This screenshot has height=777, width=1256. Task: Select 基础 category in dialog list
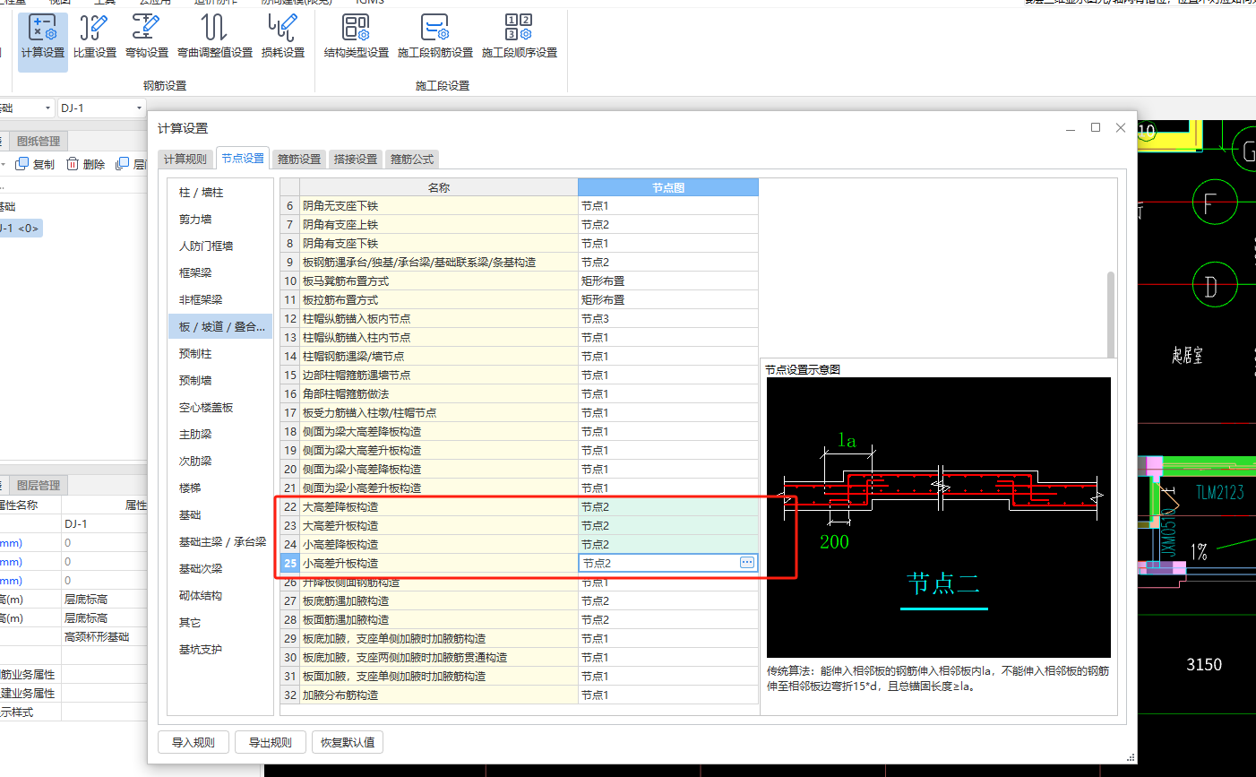coord(219,514)
